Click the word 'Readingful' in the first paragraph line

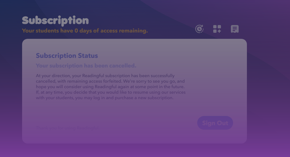click(x=93, y=76)
